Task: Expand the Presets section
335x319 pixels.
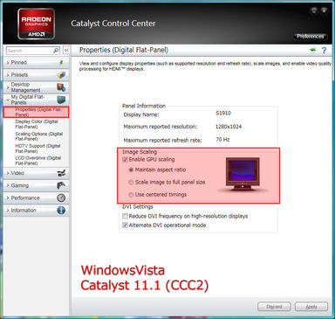Action: (x=36, y=75)
